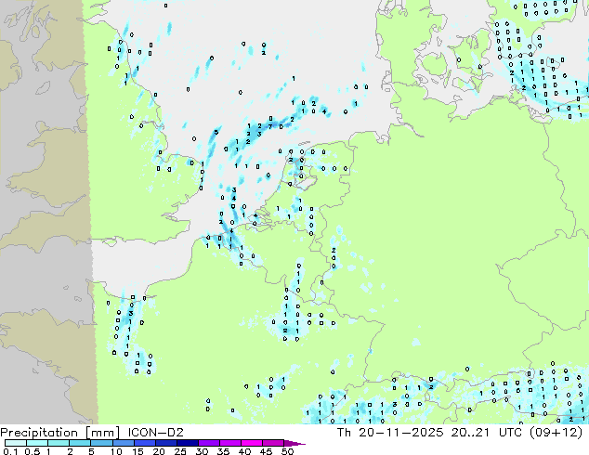Pick the 45–50 mm legend color swatch
This screenshot has height=455, width=589.
pos(273,443)
